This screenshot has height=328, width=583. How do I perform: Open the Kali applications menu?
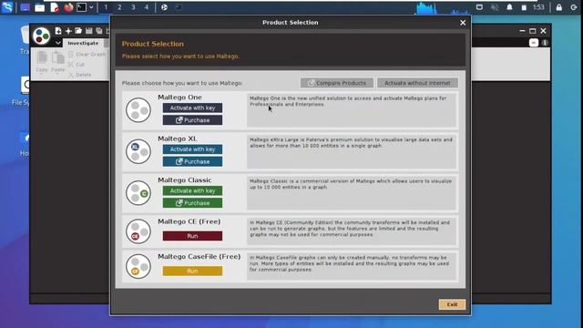[7, 7]
